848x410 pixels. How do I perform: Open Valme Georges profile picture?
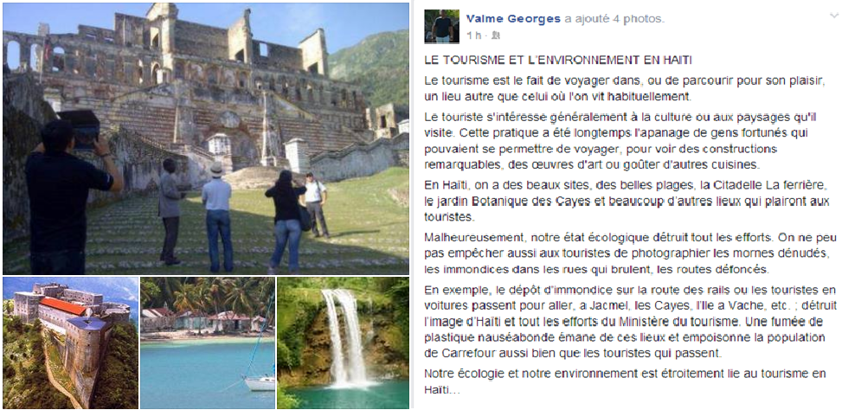pyautogui.click(x=442, y=26)
